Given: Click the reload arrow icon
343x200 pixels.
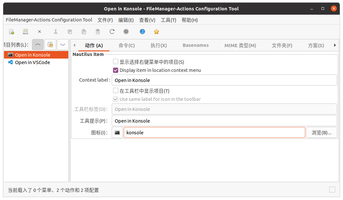Looking at the screenshot, I should (112, 32).
